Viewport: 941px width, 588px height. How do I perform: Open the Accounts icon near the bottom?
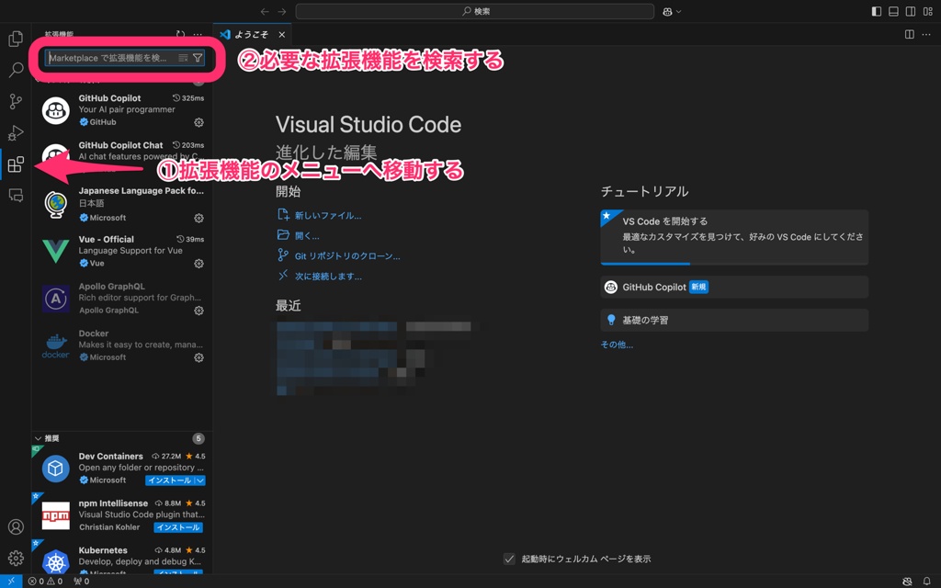click(x=15, y=526)
